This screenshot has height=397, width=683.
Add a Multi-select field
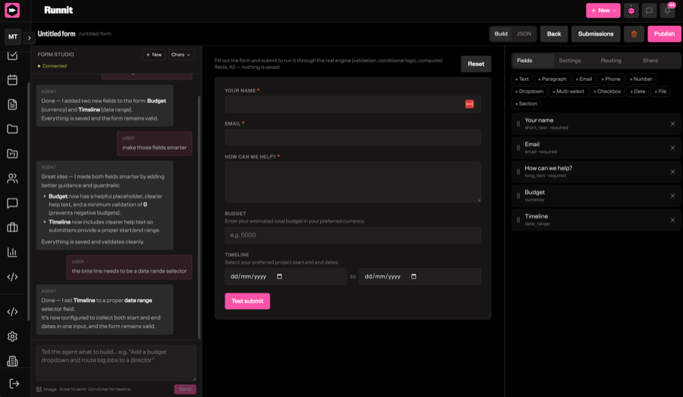pyautogui.click(x=568, y=92)
